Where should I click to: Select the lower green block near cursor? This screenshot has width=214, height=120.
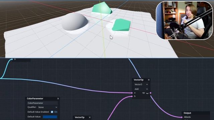121,25
